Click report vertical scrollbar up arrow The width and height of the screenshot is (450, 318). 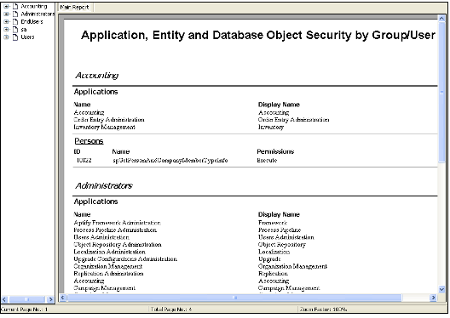pyautogui.click(x=441, y=19)
